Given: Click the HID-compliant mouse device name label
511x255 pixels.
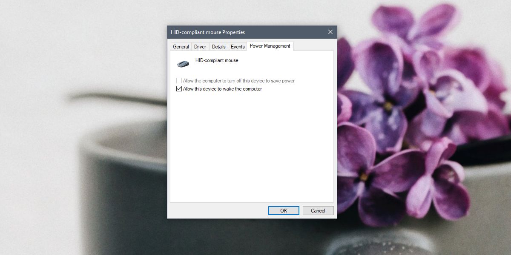Looking at the screenshot, I should [217, 60].
